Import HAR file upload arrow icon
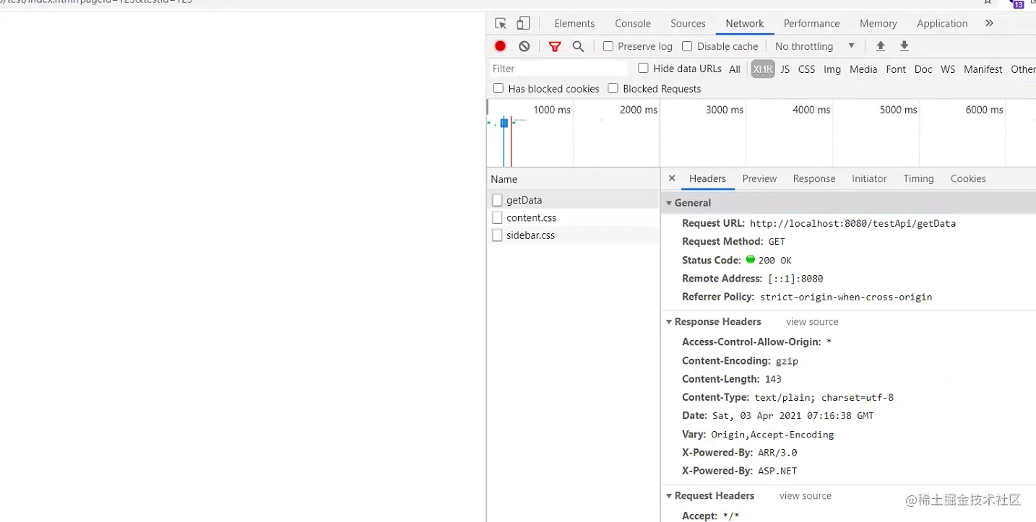 click(881, 46)
